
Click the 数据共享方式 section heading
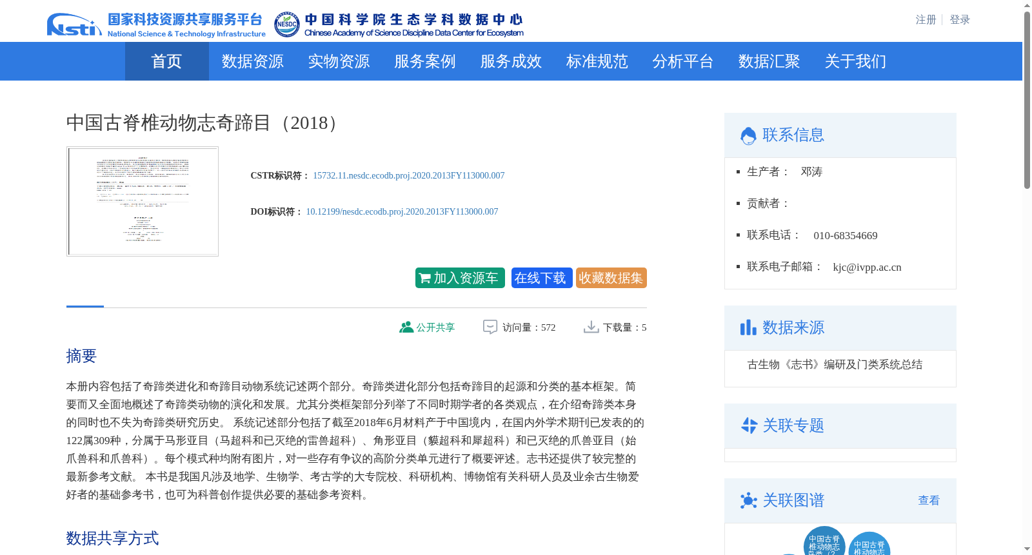(x=112, y=538)
